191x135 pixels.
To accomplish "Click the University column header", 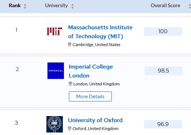I will tap(56, 6).
